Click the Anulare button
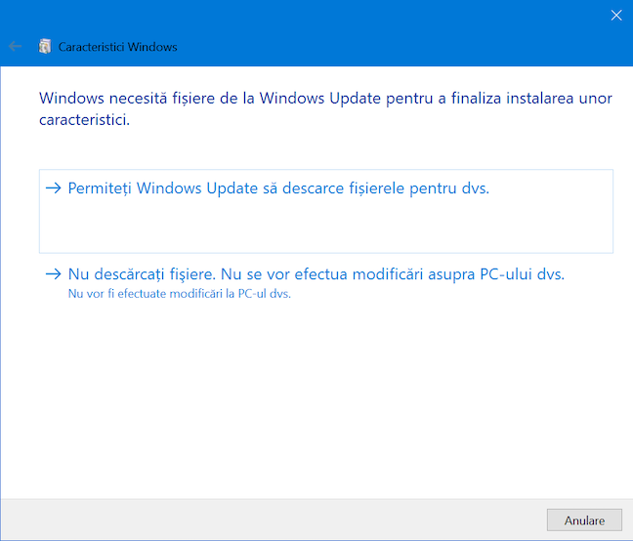Viewport: 633px width, 541px height. tap(584, 520)
